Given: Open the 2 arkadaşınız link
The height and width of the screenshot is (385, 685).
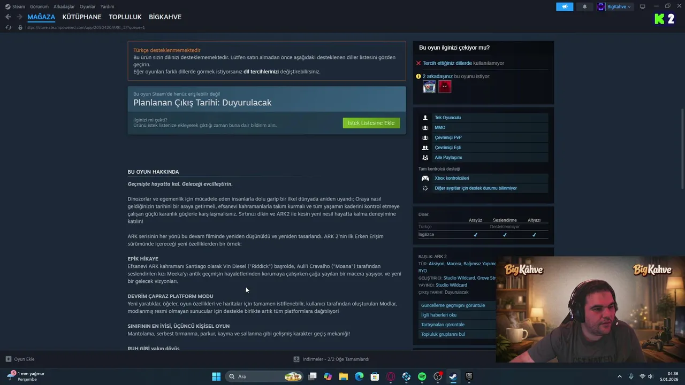Looking at the screenshot, I should (x=438, y=76).
